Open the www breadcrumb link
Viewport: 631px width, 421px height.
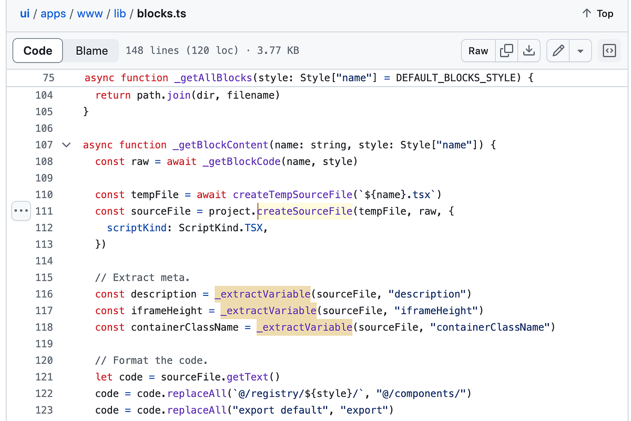pos(89,14)
